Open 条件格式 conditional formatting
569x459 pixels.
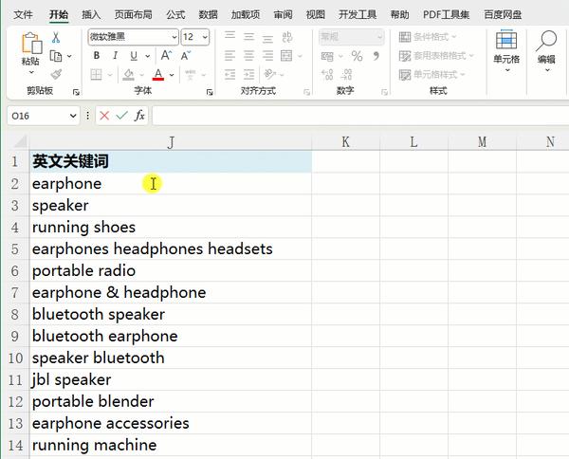pyautogui.click(x=427, y=37)
